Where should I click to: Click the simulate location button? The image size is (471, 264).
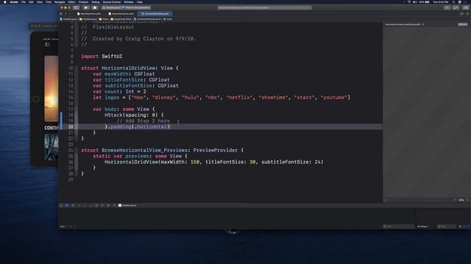click(114, 205)
